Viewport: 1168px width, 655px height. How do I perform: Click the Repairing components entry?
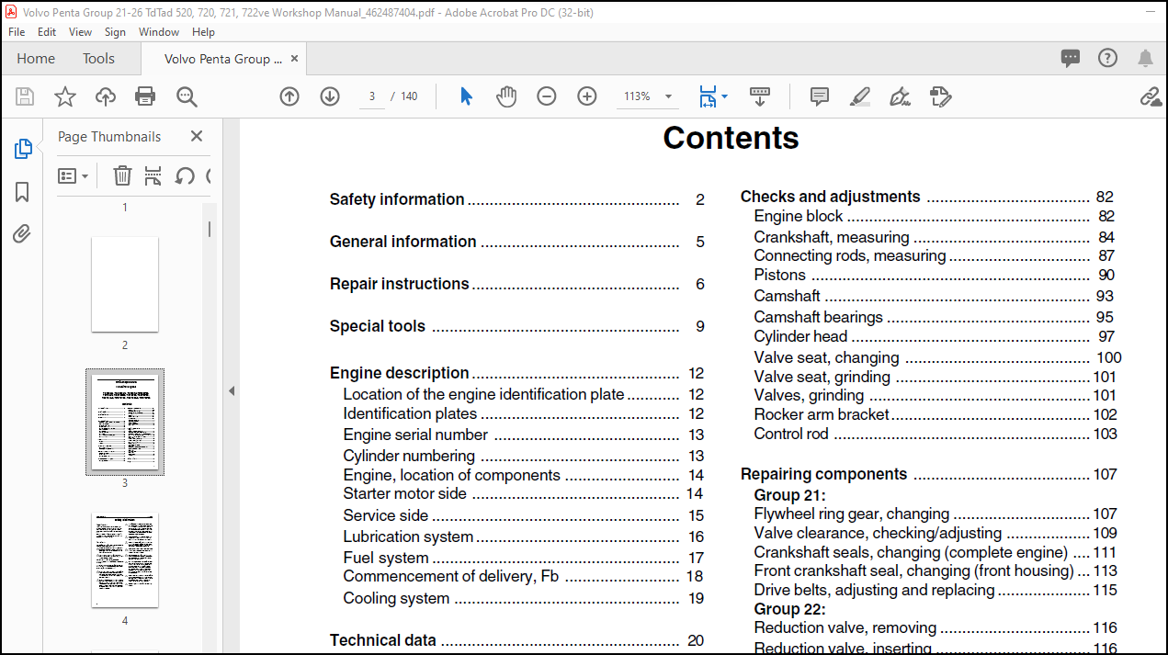pyautogui.click(x=928, y=474)
